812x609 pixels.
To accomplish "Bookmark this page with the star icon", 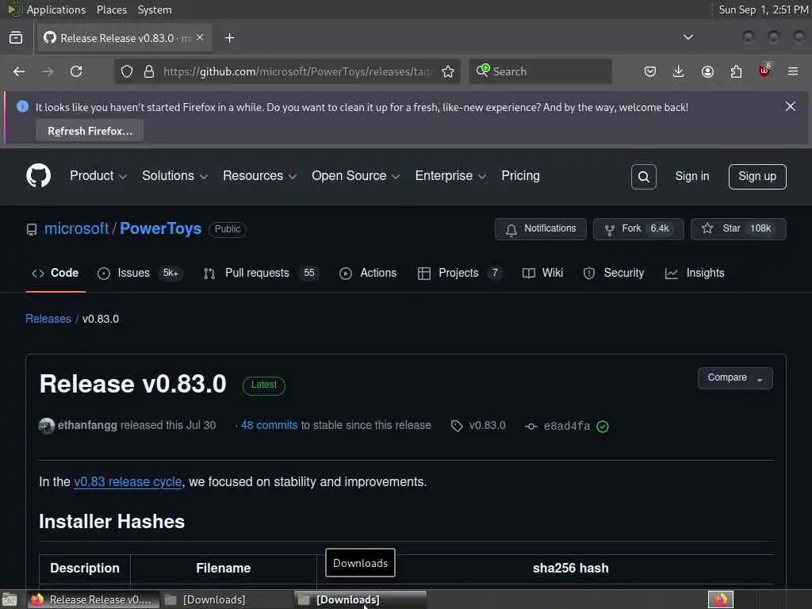I will click(x=448, y=71).
